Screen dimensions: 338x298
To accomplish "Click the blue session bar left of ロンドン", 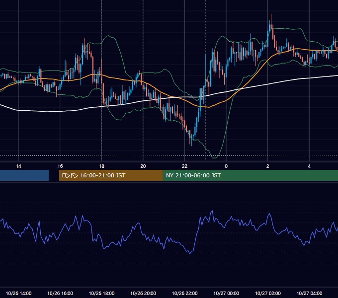I will [x=24, y=175].
